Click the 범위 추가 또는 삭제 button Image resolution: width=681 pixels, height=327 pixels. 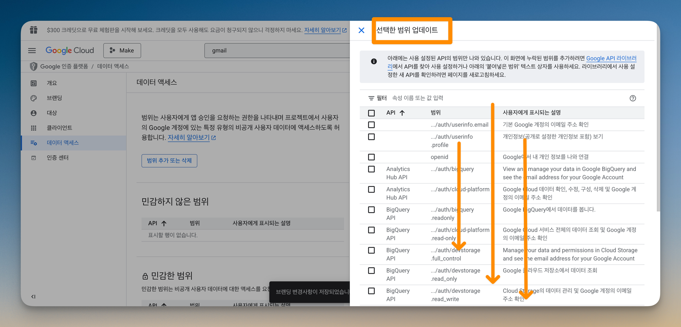click(x=169, y=161)
